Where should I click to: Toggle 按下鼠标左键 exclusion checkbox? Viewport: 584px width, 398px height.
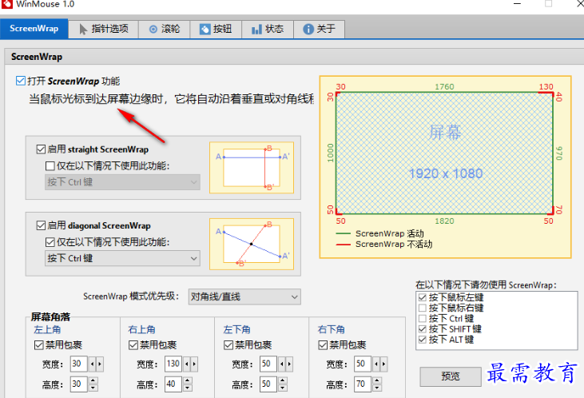pos(423,297)
